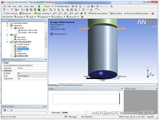The image size is (159, 120).
Task: Open the Edit menu
Action: pyautogui.click(x=9, y=6)
